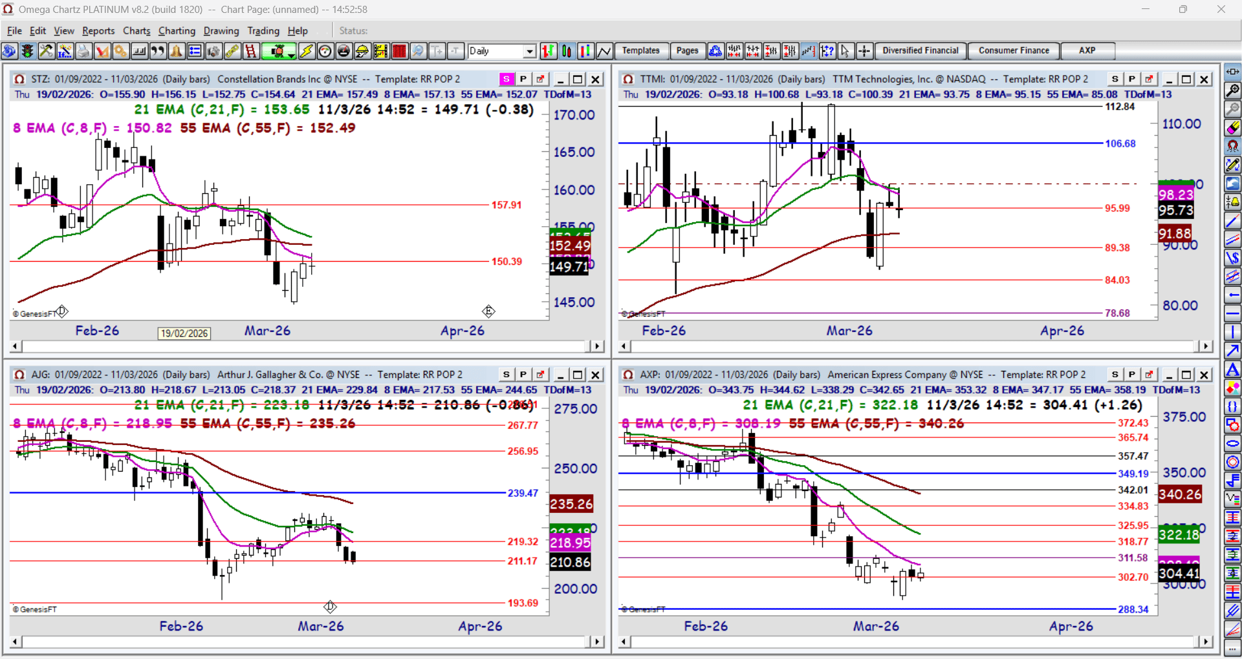This screenshot has width=1242, height=659.
Task: Toggle the P button on AXP chart
Action: tap(1132, 375)
